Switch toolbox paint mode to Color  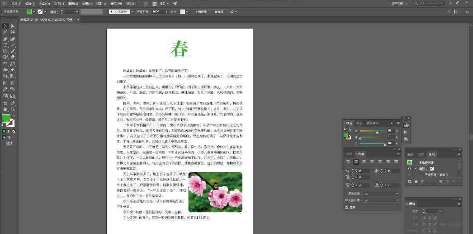pos(4,131)
